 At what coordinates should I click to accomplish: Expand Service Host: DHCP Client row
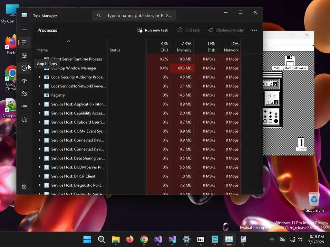click(x=39, y=176)
